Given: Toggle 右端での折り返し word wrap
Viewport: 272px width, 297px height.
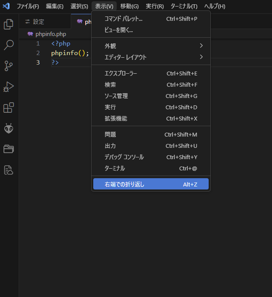Looking at the screenshot, I should [151, 184].
